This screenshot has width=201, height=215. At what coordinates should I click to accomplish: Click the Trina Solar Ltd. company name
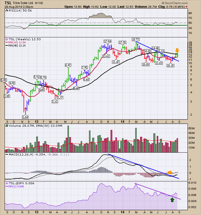[x=23, y=3]
